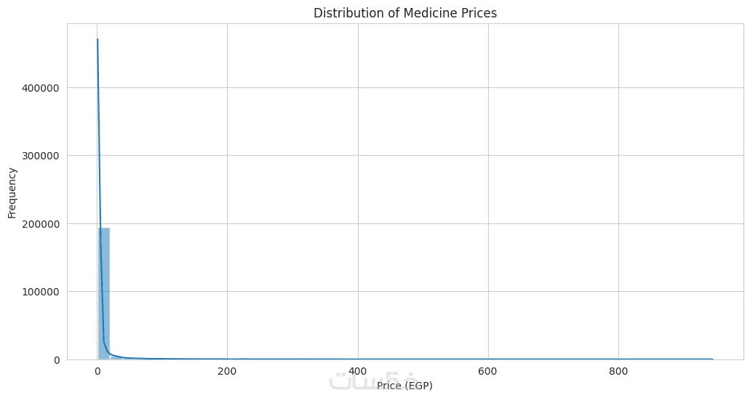Click the right end of the density curve
Viewport: 750px width, 398px height.
coord(712,359)
